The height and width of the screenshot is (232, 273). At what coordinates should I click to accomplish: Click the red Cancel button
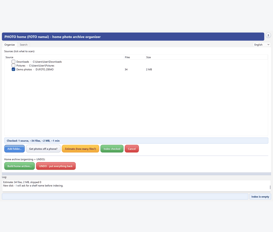132,149
